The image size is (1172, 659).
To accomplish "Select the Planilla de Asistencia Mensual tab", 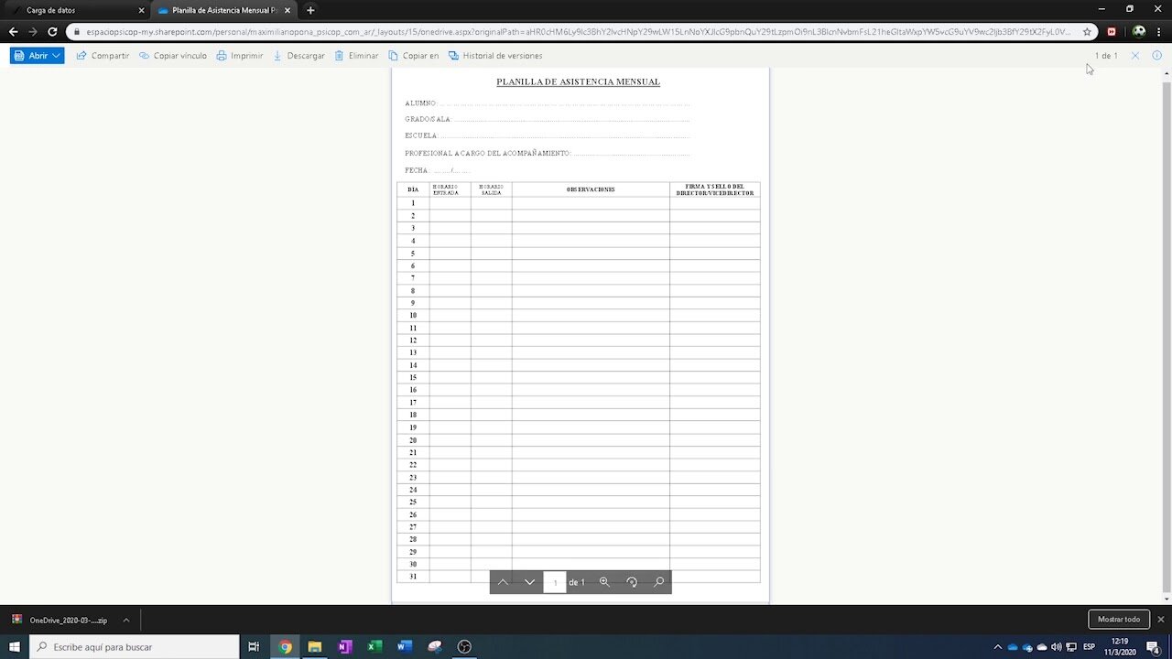I will click(224, 10).
